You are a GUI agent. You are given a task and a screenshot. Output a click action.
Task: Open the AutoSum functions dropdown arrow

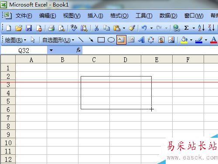194,28
